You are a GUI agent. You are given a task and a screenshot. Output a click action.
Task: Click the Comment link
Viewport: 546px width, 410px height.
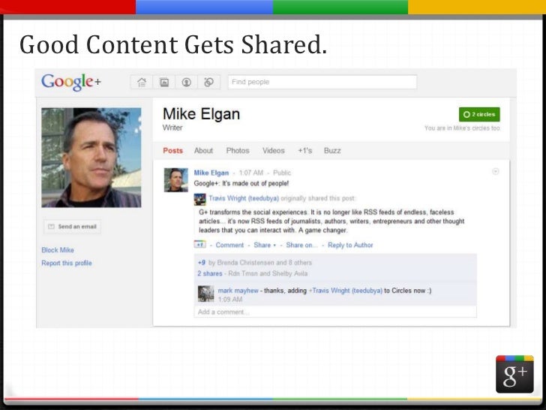(x=229, y=245)
